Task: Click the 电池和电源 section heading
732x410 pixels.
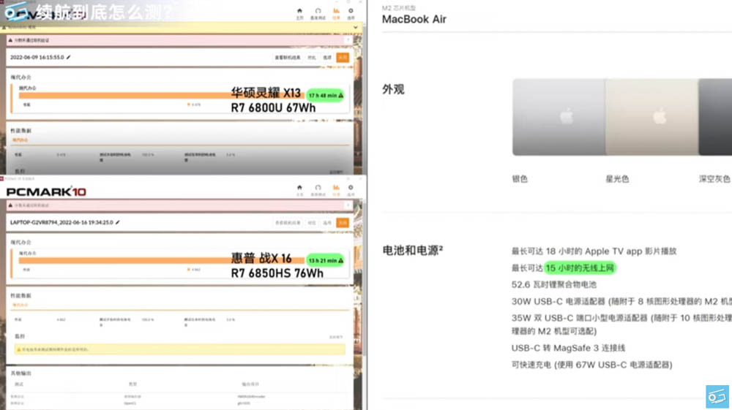Action: pyautogui.click(x=412, y=250)
